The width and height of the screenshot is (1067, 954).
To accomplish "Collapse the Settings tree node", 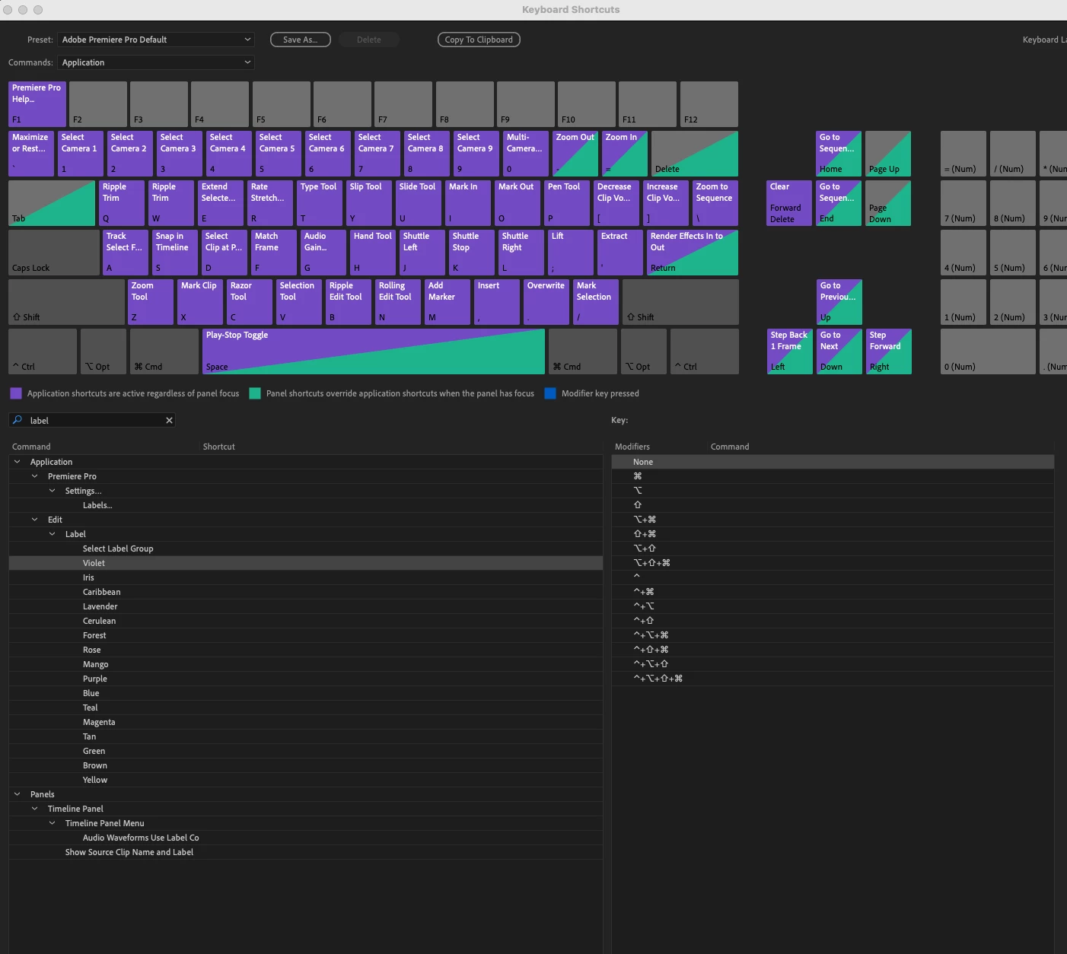I will (52, 491).
